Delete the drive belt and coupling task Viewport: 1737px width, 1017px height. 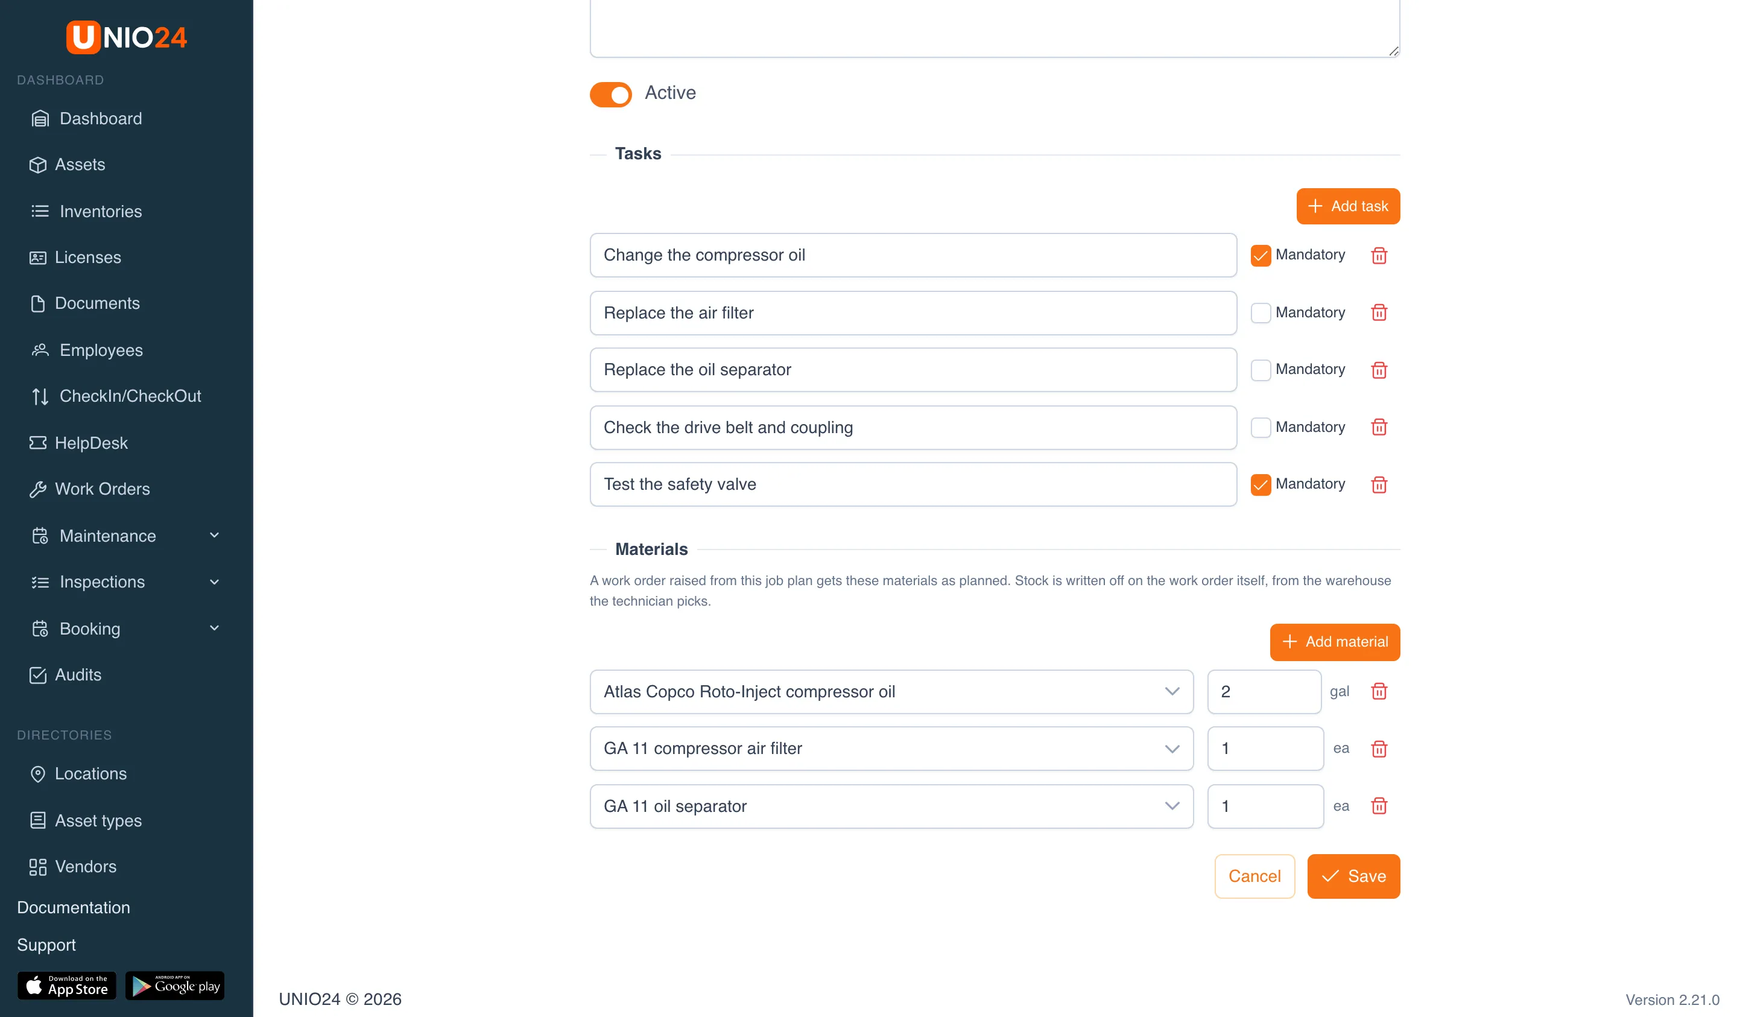[x=1379, y=428]
